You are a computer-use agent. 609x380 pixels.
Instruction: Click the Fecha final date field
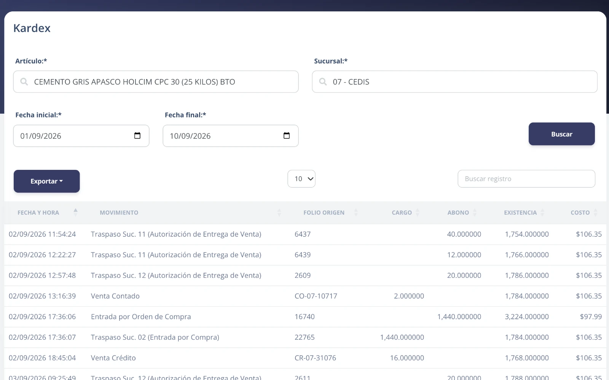(x=231, y=136)
